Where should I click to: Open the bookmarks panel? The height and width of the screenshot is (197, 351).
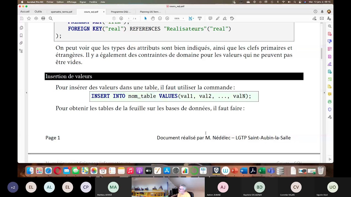tap(21, 36)
